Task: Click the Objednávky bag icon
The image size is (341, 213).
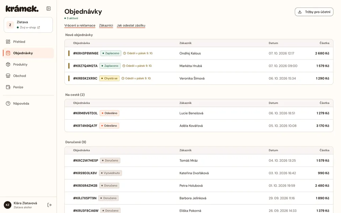Action: tap(8, 53)
